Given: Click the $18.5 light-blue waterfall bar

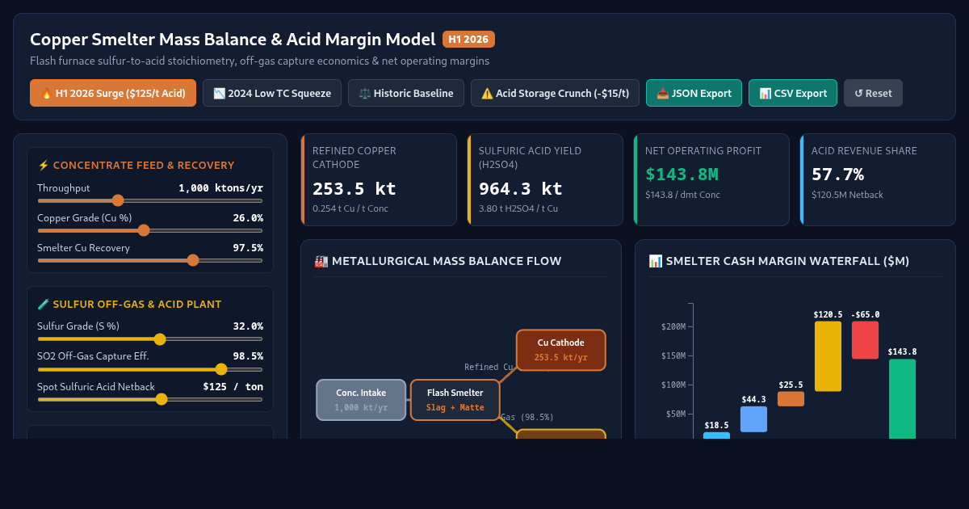Looking at the screenshot, I should (716, 435).
